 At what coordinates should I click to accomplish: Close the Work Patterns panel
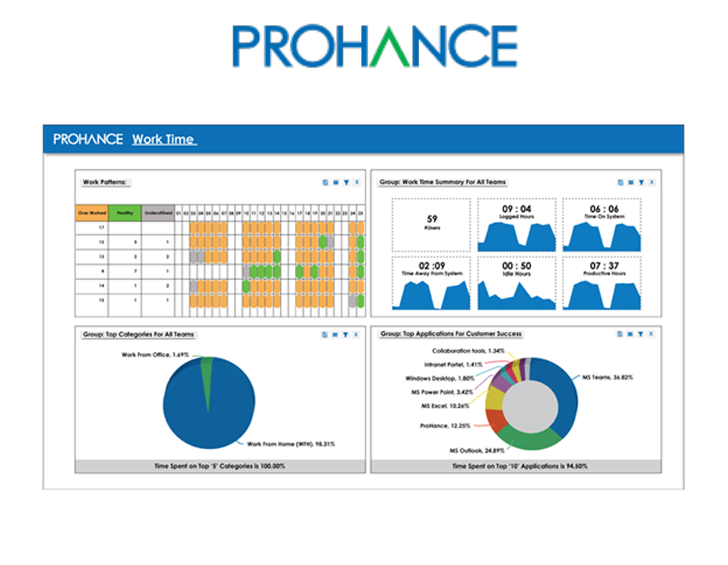click(x=357, y=183)
